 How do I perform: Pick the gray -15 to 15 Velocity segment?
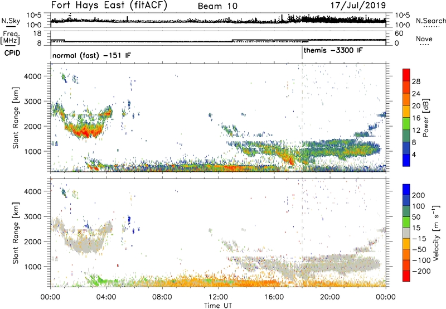coord(406,233)
